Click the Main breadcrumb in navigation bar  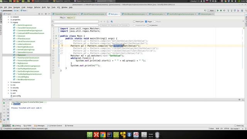(x=24, y=10)
